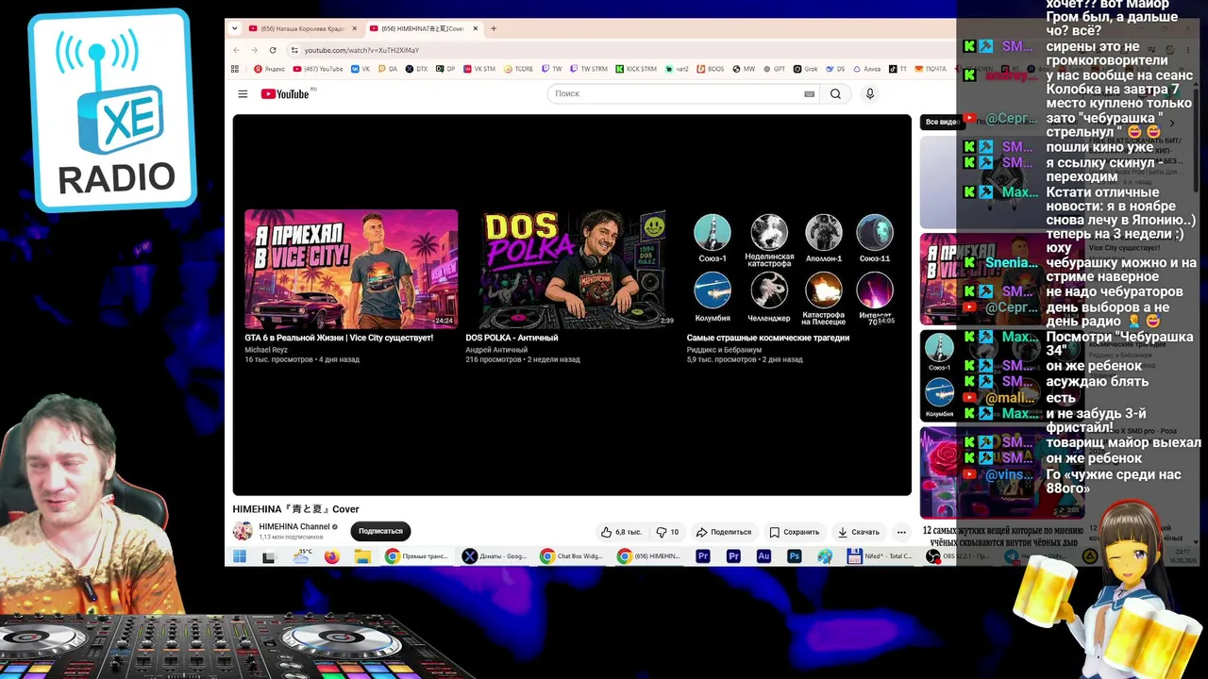Download the video with Скачать

859,532
